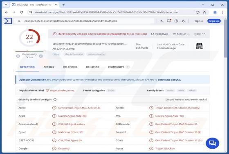Click the help question mark icon

coord(176,21)
